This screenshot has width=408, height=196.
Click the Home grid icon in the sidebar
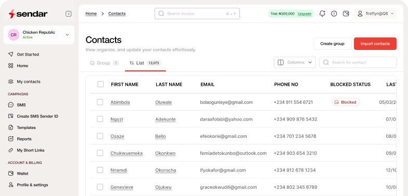pyautogui.click(x=10, y=66)
